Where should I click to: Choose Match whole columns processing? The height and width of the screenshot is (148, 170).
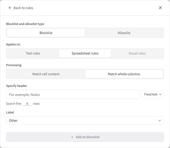click(124, 74)
